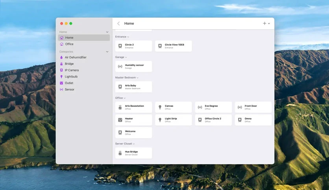The width and height of the screenshot is (329, 190).
Task: Click the Humidity sensor icon
Action: 120,67
